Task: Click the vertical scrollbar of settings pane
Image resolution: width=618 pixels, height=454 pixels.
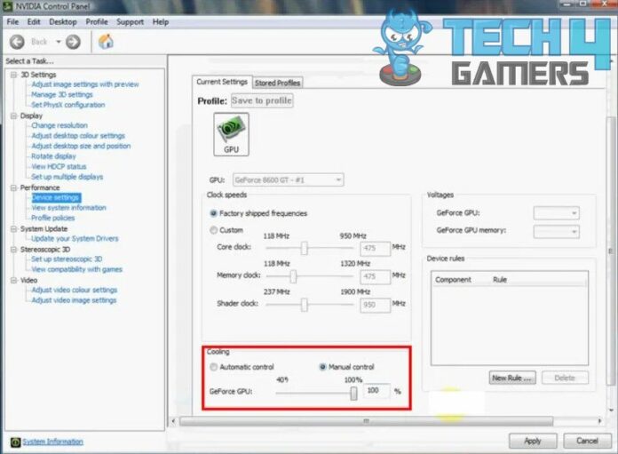Action: pos(611,251)
